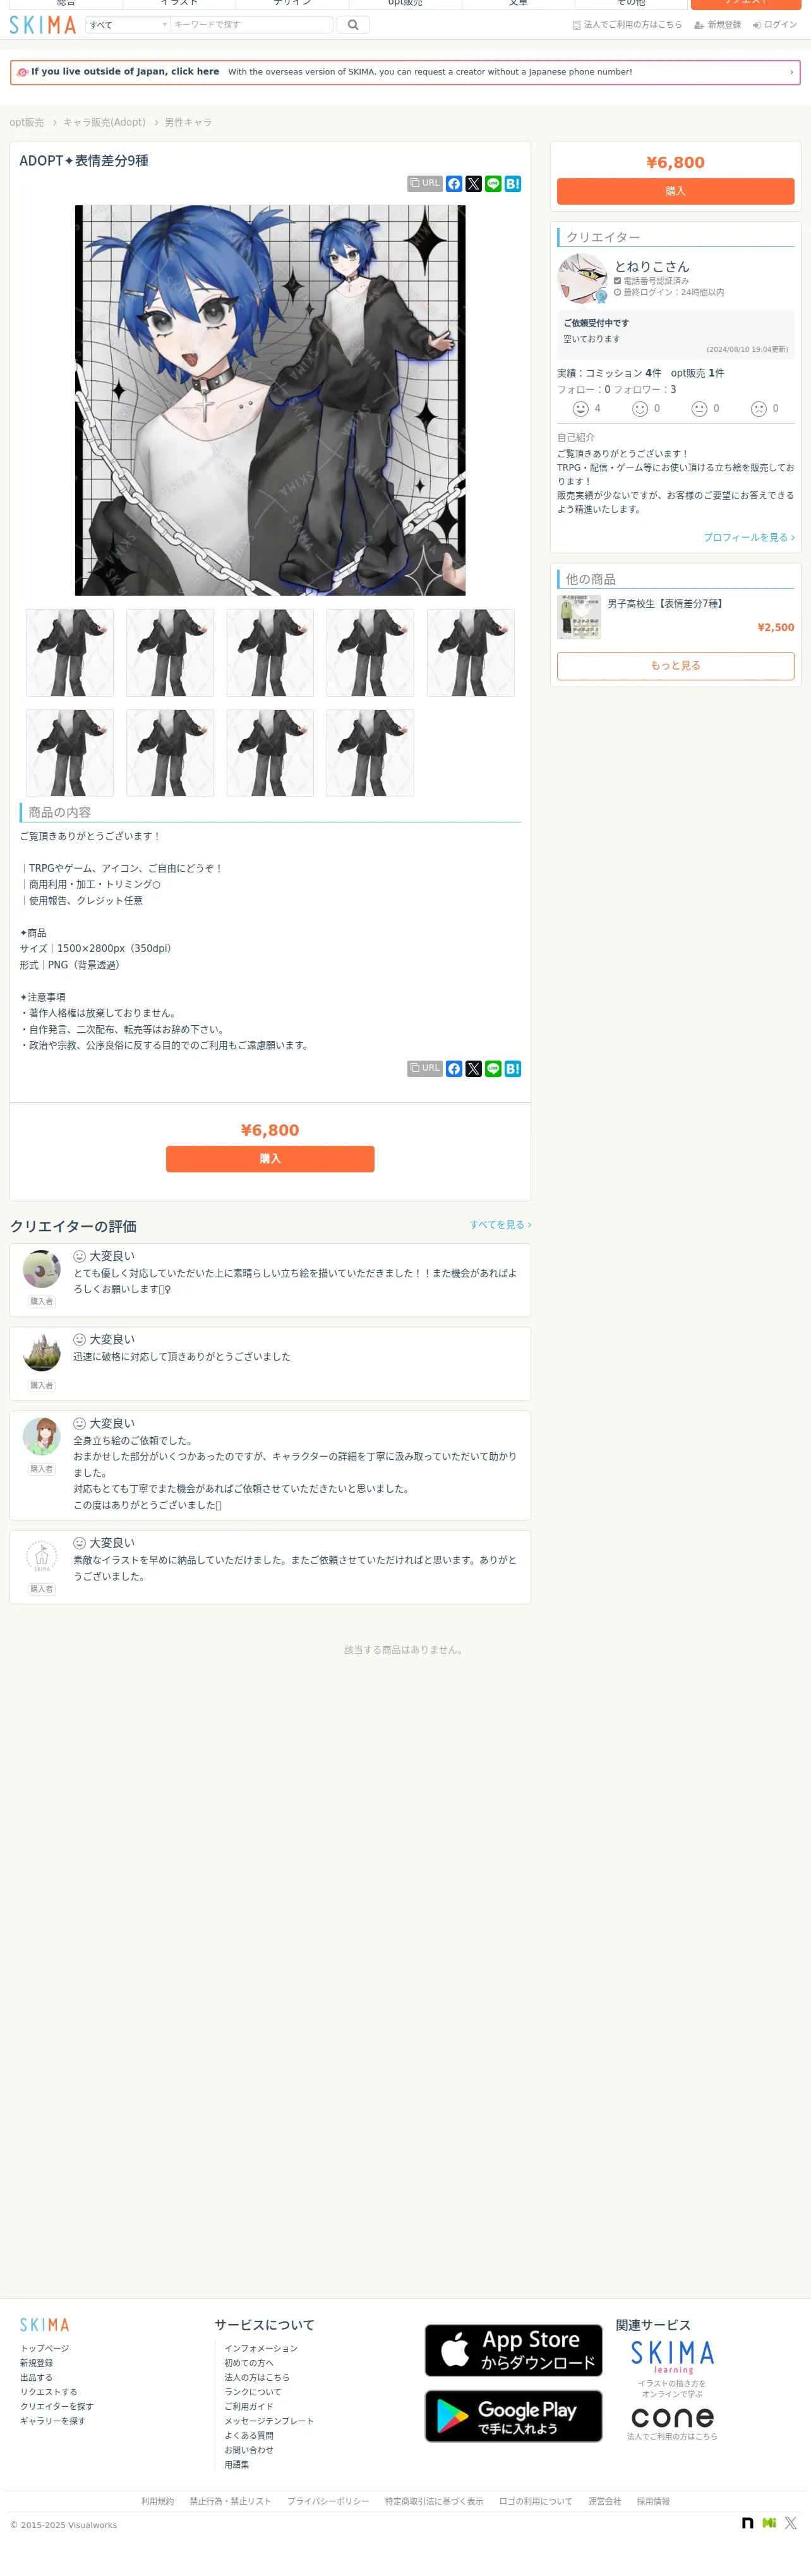The height and width of the screenshot is (2576, 811).
Task: Go to opt販売 breadcrumb
Action: [x=27, y=122]
